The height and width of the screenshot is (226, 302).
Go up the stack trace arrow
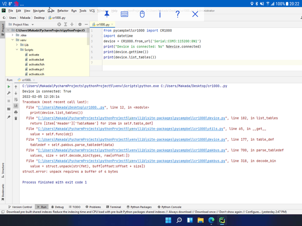point(16,87)
